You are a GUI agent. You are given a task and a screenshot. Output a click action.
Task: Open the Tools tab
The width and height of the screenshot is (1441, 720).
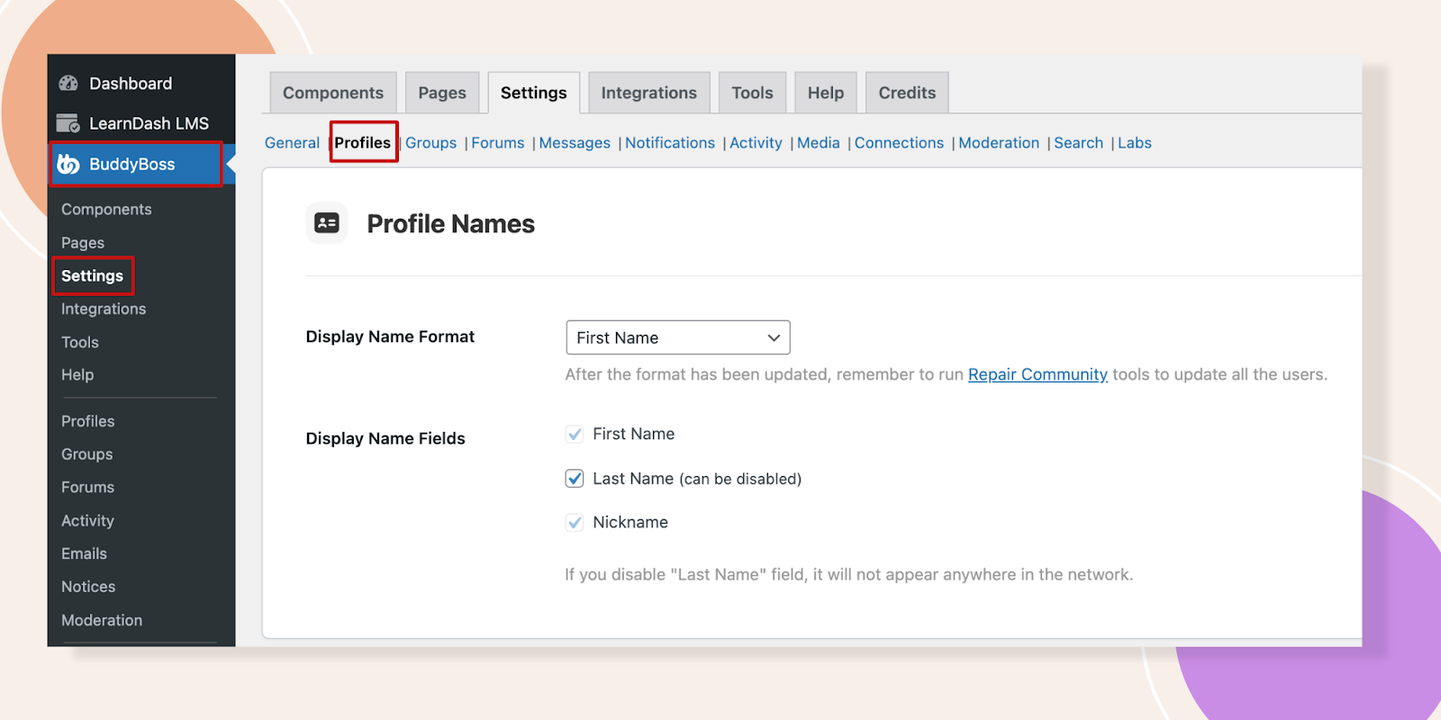click(x=752, y=93)
